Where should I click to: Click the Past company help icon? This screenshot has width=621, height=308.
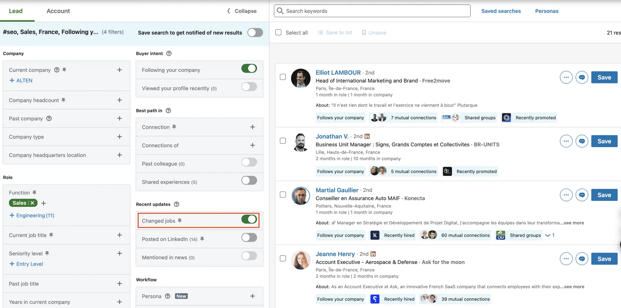coord(49,118)
